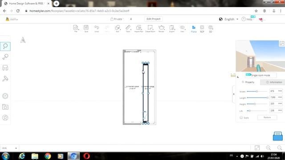Image resolution: width=285 pixels, height=160 pixels.
Task: Zoom in with the bottom magnifier icon
Action: pyautogui.click(x=268, y=148)
